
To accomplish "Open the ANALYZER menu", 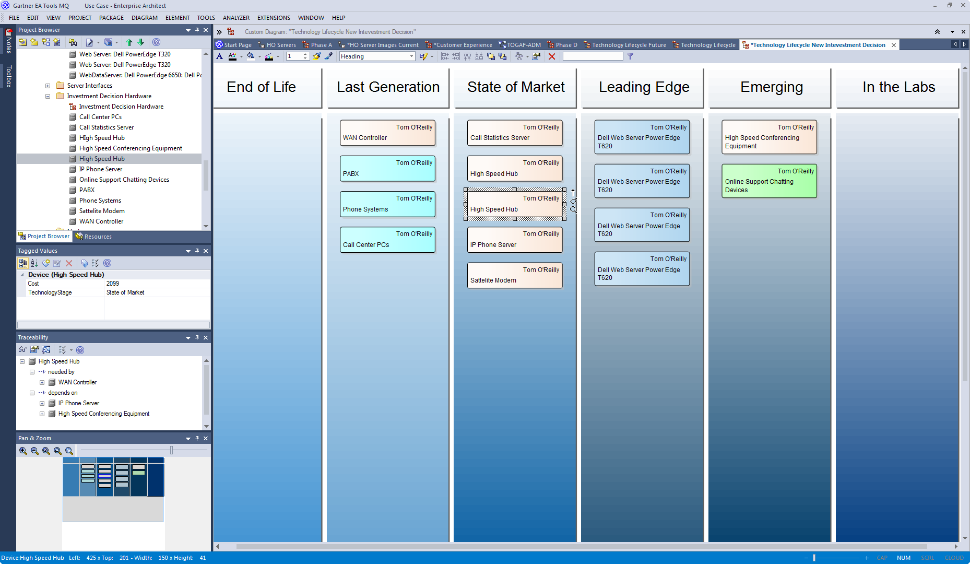I will coord(236,18).
